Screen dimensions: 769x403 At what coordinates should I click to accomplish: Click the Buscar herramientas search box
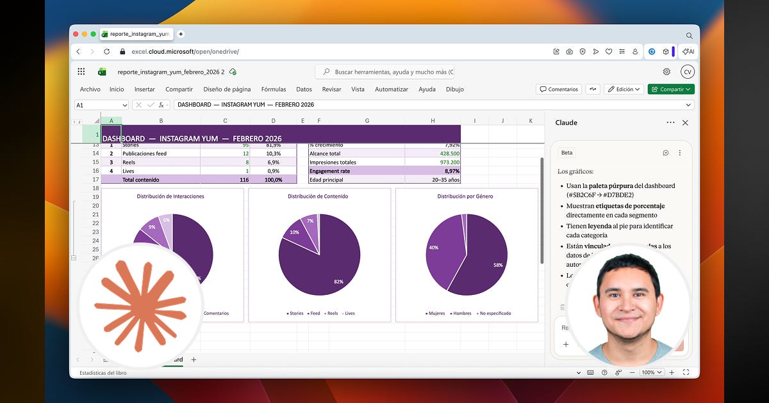pyautogui.click(x=384, y=72)
